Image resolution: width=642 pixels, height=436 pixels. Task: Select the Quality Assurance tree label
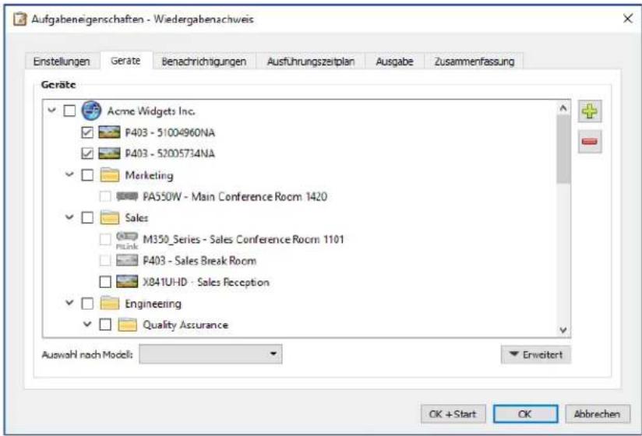click(185, 325)
